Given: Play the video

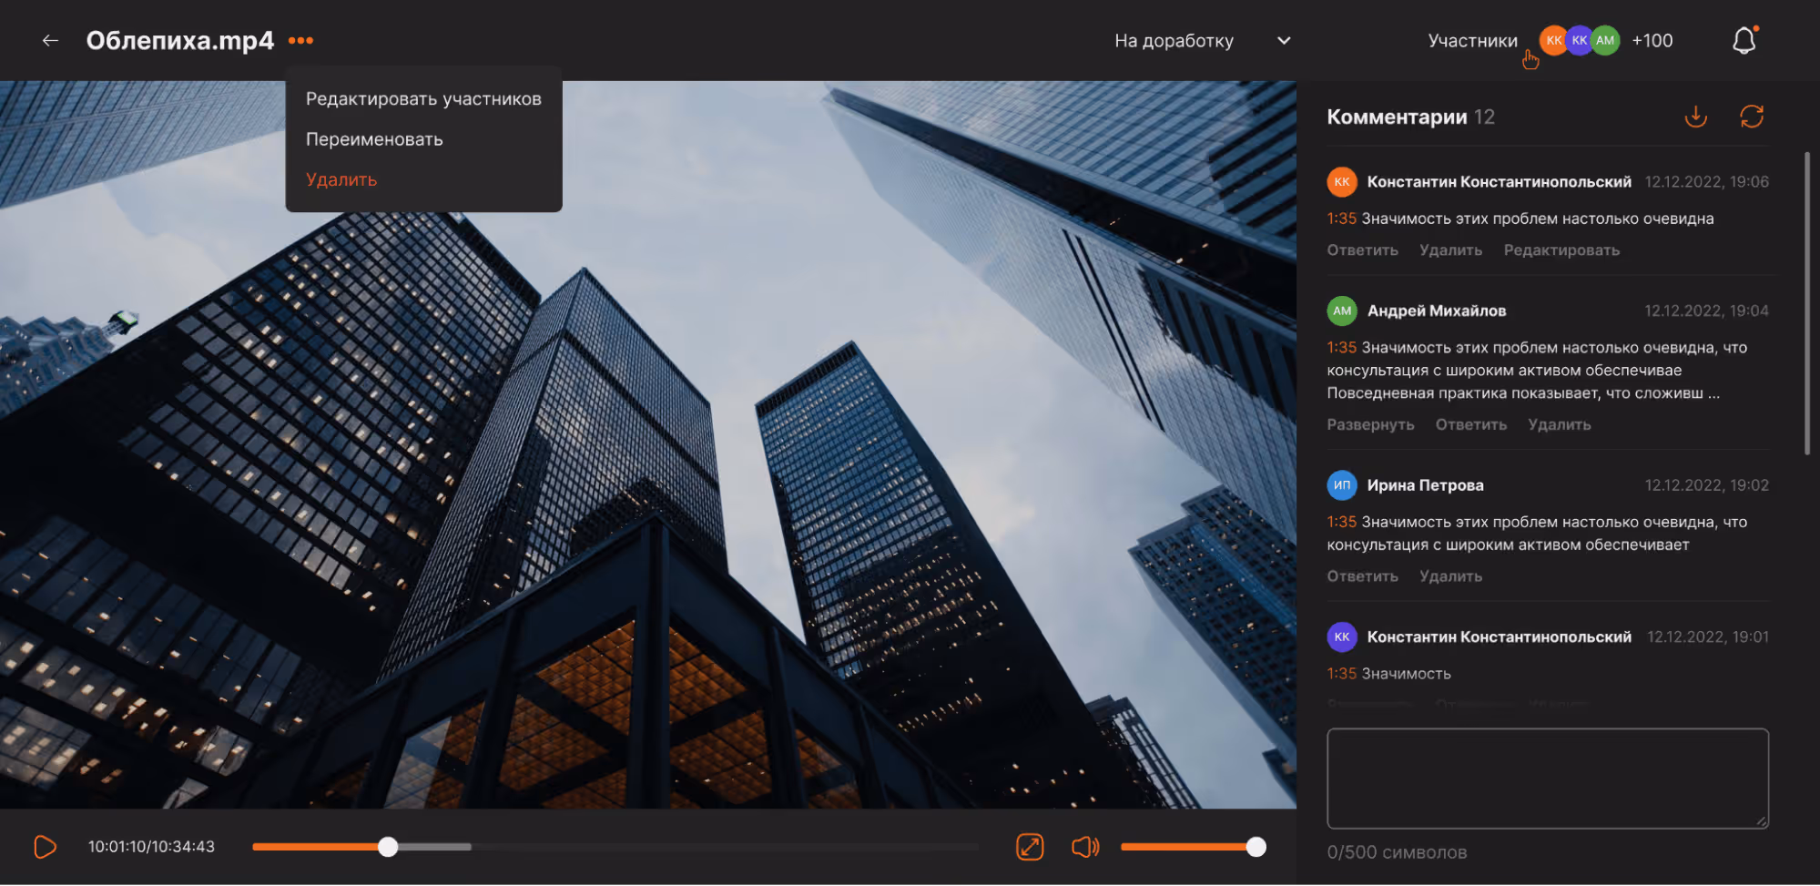Looking at the screenshot, I should [45, 847].
